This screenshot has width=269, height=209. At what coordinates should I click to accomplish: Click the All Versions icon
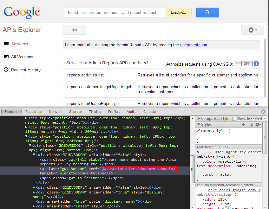(6, 57)
